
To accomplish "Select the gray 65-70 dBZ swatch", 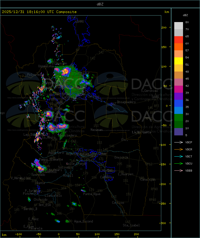I will 179,33.
